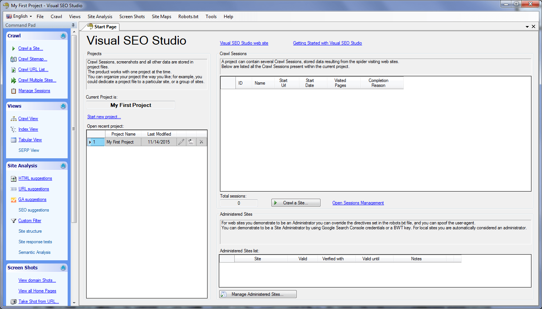The width and height of the screenshot is (542, 309).
Task: Click the Crawl Sitemap icon in Command Pad
Action: pyautogui.click(x=14, y=59)
